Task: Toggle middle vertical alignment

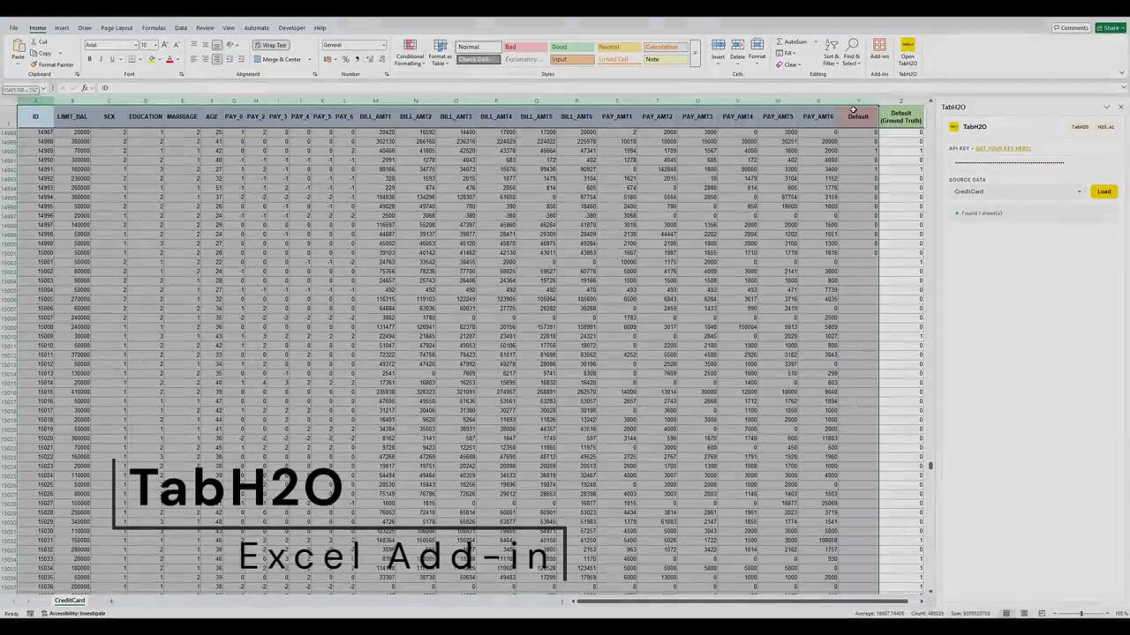Action: click(205, 45)
